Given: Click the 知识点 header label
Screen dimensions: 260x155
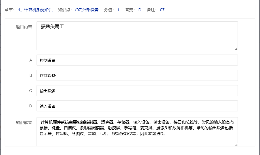Looking at the screenshot, I should (65, 10).
